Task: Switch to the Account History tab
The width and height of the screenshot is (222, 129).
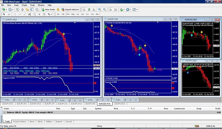Action: 20,122
